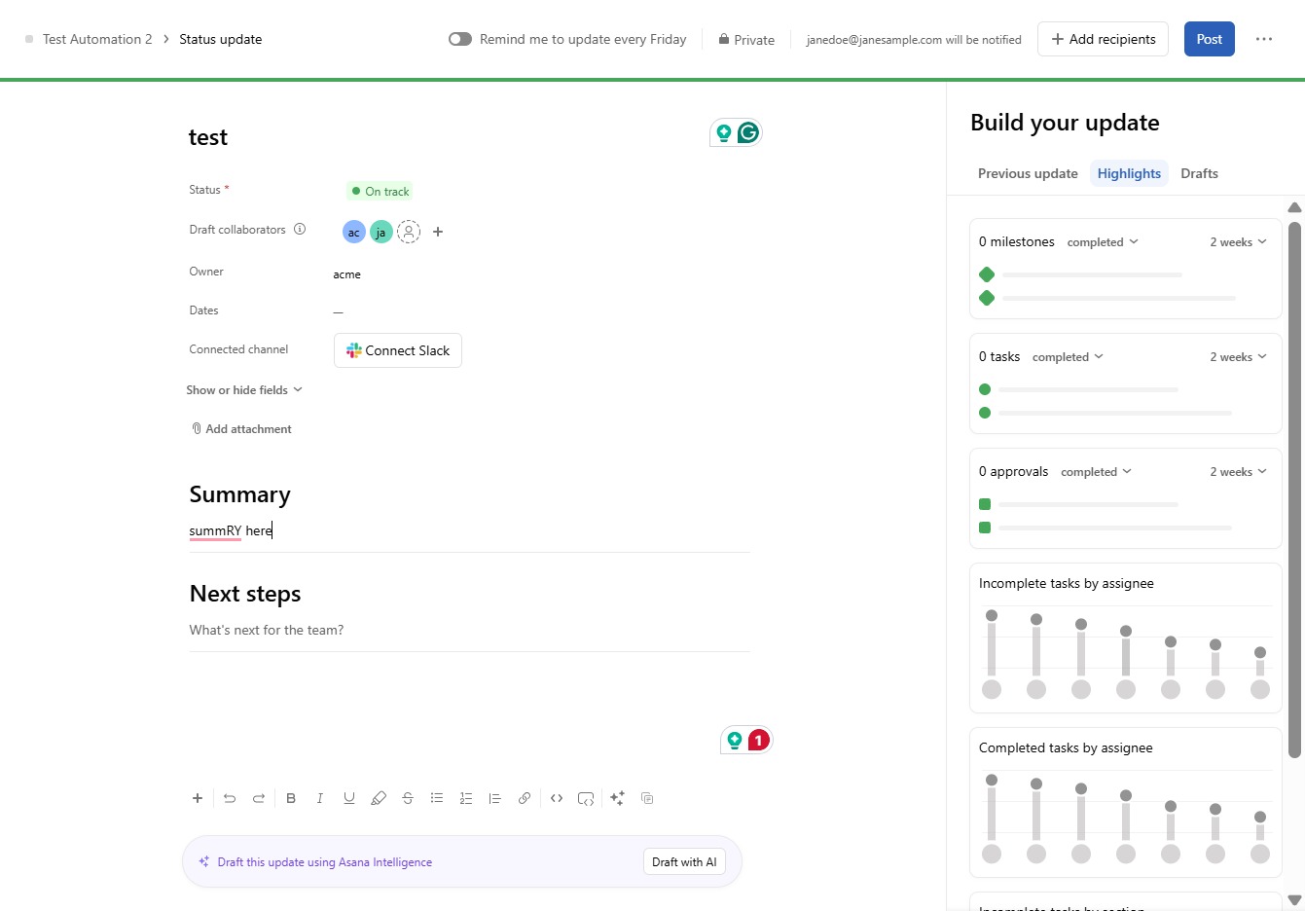Apply strikethrough formatting
The width and height of the screenshot is (1305, 911).
tap(408, 798)
